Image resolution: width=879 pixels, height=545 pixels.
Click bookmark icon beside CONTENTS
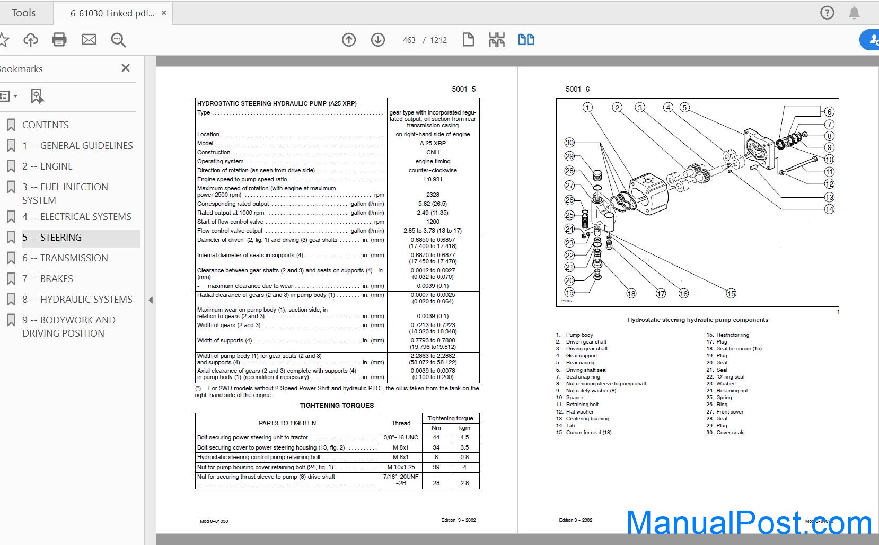(11, 125)
